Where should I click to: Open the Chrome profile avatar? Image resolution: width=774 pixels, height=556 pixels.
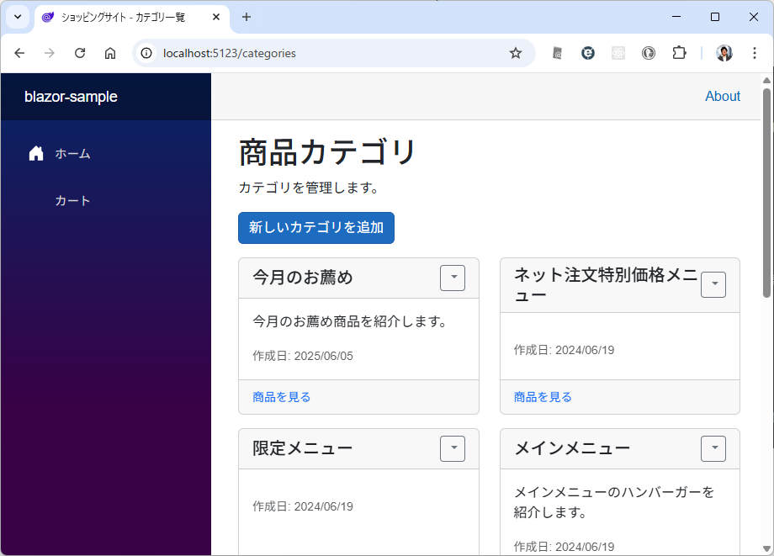[724, 53]
